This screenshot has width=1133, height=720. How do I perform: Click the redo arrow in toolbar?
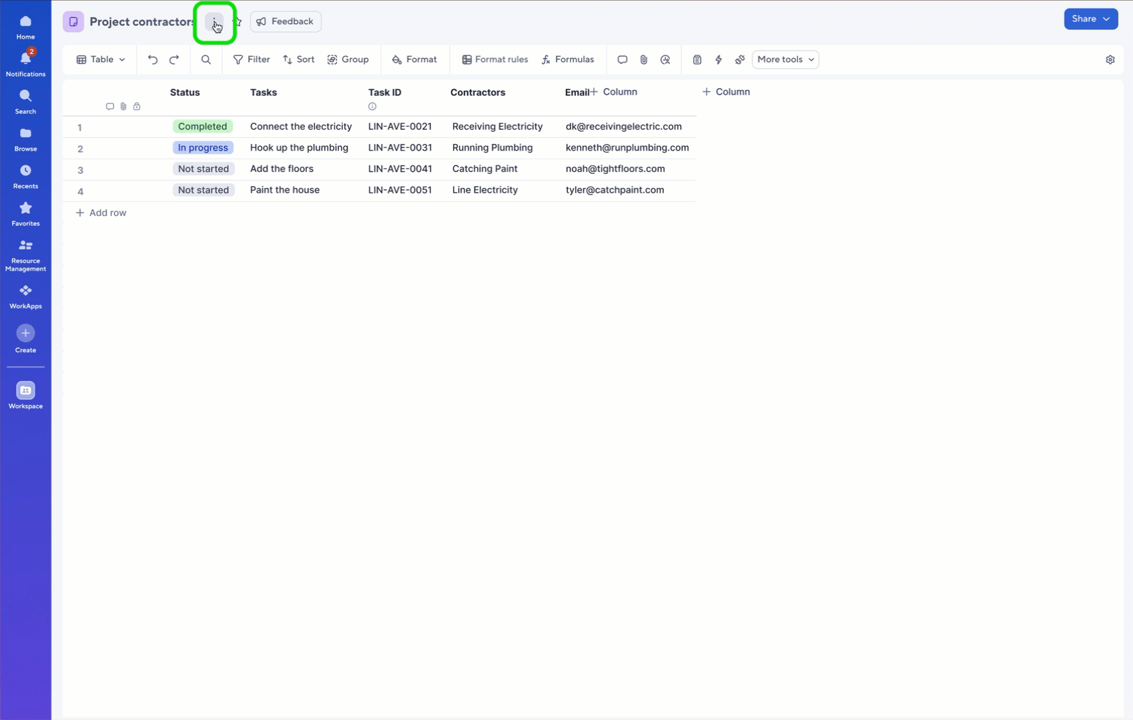(x=174, y=60)
